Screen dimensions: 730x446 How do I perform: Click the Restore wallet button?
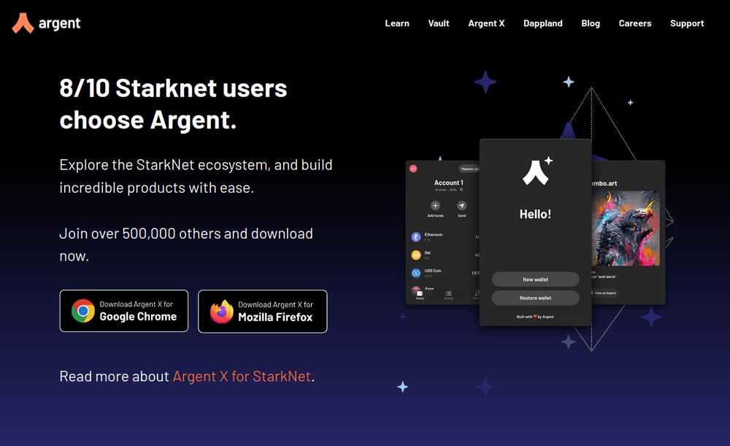click(535, 298)
